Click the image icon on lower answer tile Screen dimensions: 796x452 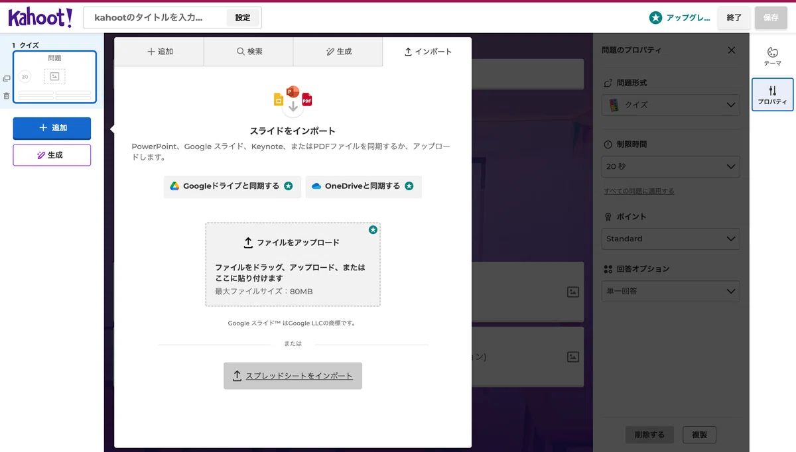[573, 357]
